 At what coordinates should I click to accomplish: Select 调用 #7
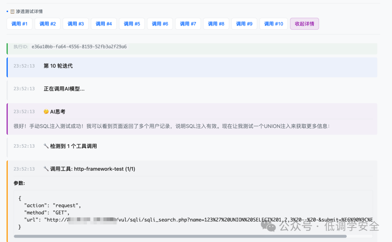[x=188, y=24]
